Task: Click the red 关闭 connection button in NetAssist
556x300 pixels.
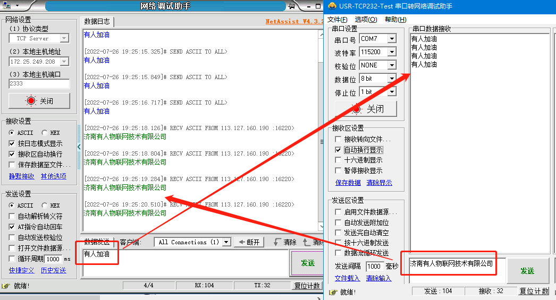Action: [x=39, y=101]
